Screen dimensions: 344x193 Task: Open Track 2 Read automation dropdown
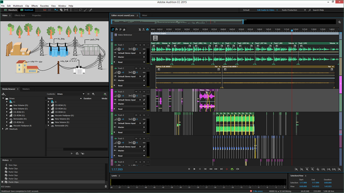coord(131,86)
